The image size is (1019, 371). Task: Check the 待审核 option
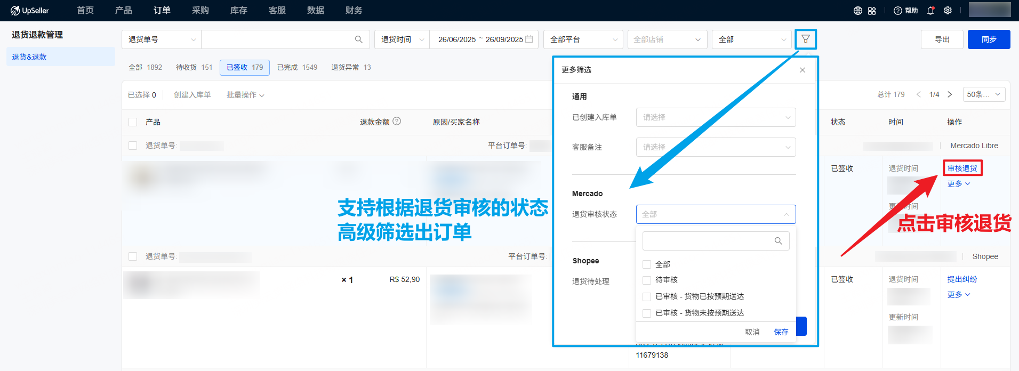[x=647, y=280]
